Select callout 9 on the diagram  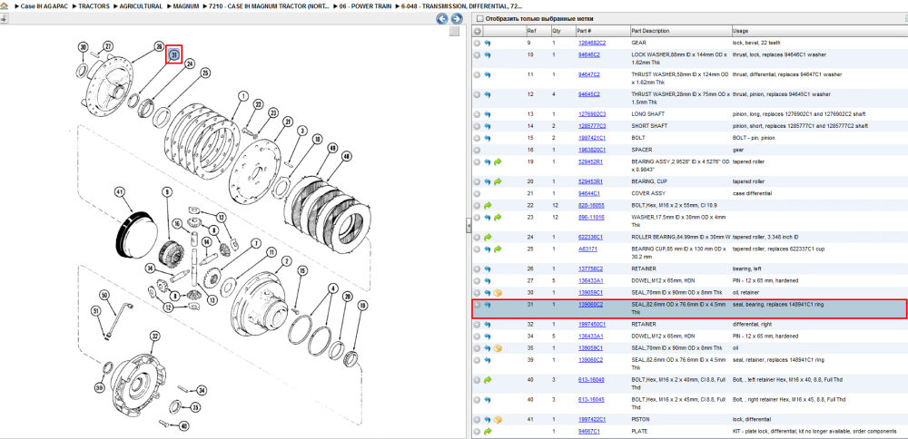tap(167, 191)
